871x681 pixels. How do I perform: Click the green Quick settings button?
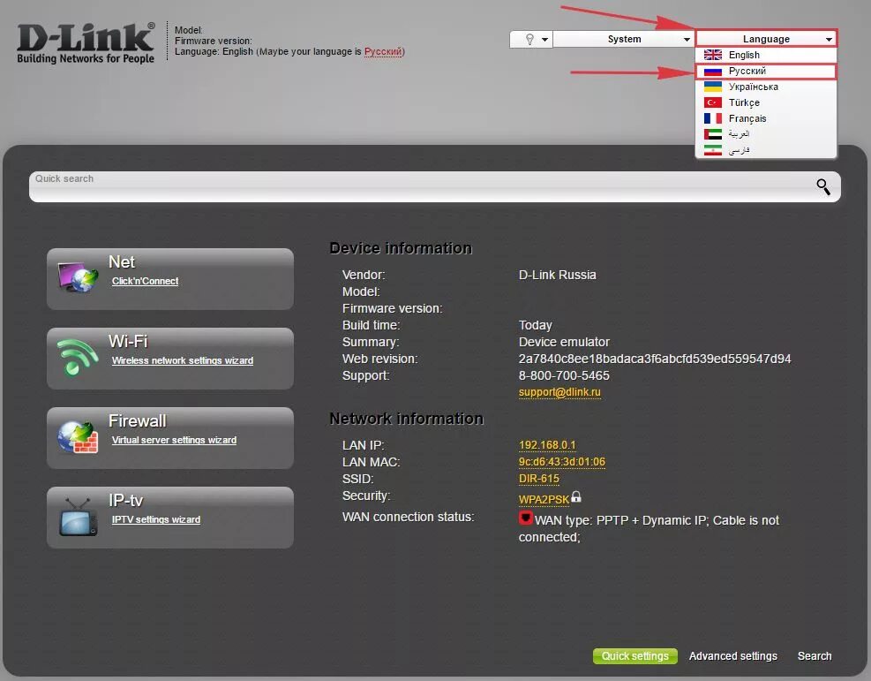click(634, 656)
